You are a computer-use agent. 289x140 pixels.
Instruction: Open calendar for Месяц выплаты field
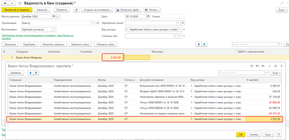[x=54, y=17]
